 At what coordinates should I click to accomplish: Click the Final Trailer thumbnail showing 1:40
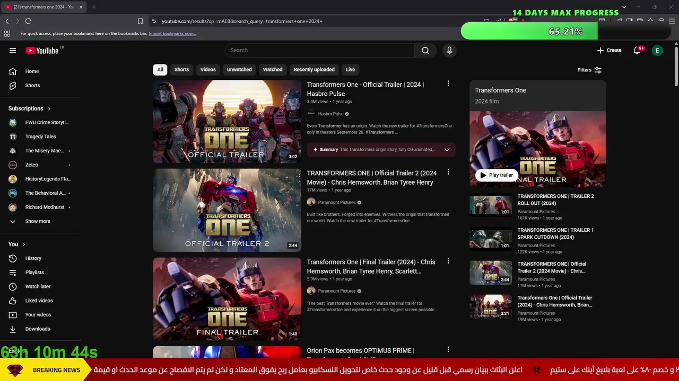coord(227,298)
